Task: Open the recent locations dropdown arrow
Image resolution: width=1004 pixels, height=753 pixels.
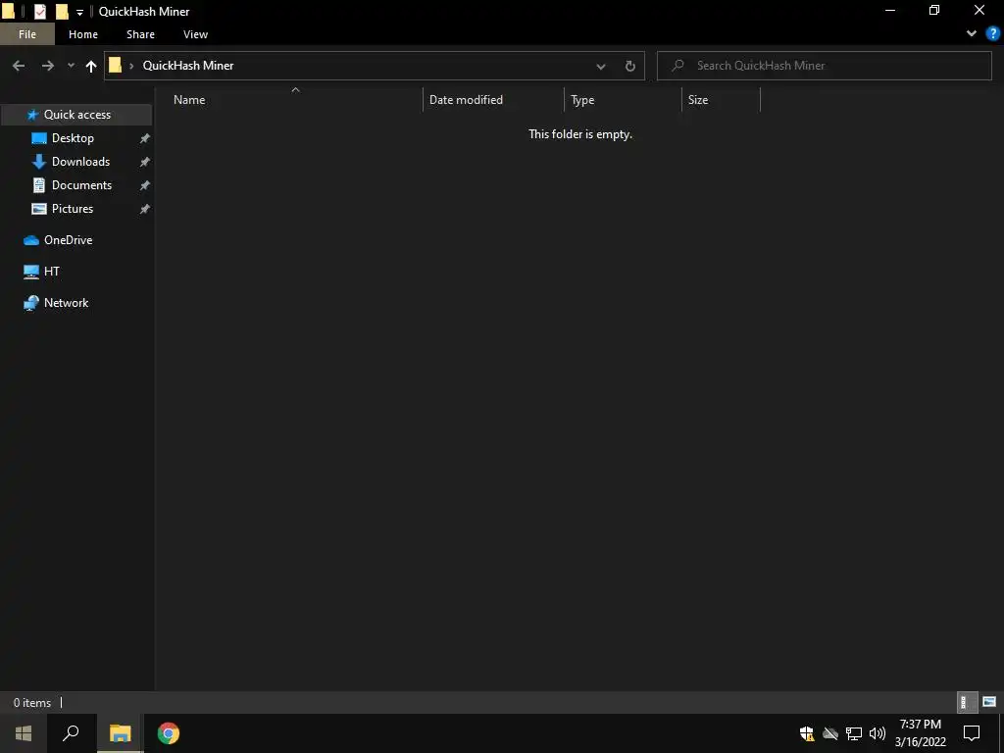Action: coord(71,66)
